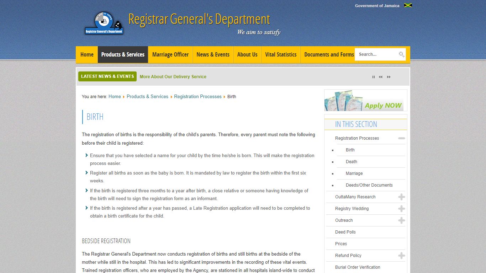Open the Registration Processes sidebar link
This screenshot has width=486, height=273.
point(357,138)
